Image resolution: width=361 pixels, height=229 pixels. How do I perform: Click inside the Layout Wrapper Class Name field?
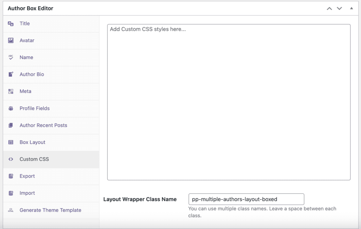click(x=246, y=199)
